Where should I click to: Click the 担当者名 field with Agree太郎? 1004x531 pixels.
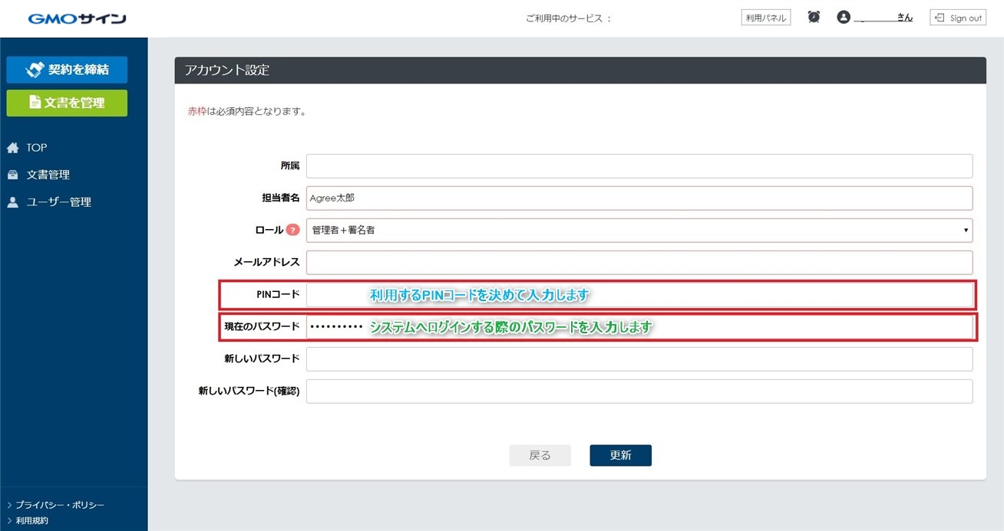pyautogui.click(x=639, y=198)
